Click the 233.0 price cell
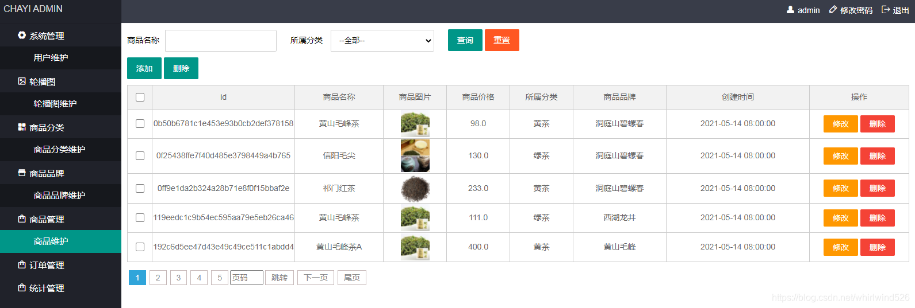Screen dimensions: 915x308 point(478,188)
